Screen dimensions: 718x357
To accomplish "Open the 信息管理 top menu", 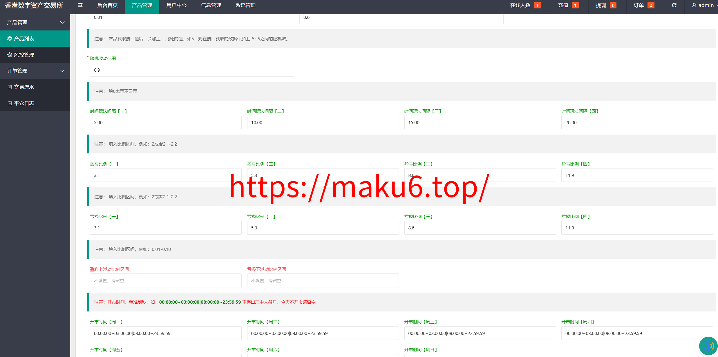I will 211,5.
